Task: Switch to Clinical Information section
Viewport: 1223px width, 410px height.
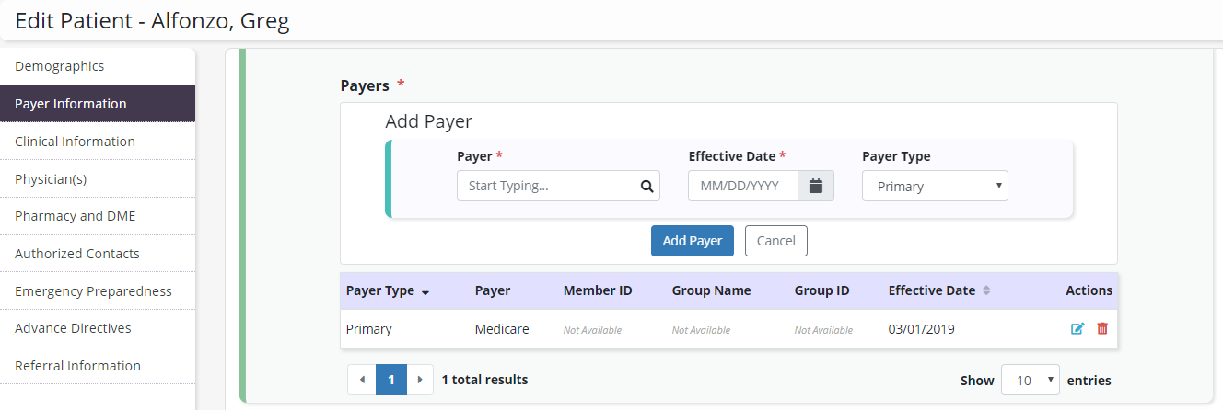Action: pyautogui.click(x=75, y=142)
